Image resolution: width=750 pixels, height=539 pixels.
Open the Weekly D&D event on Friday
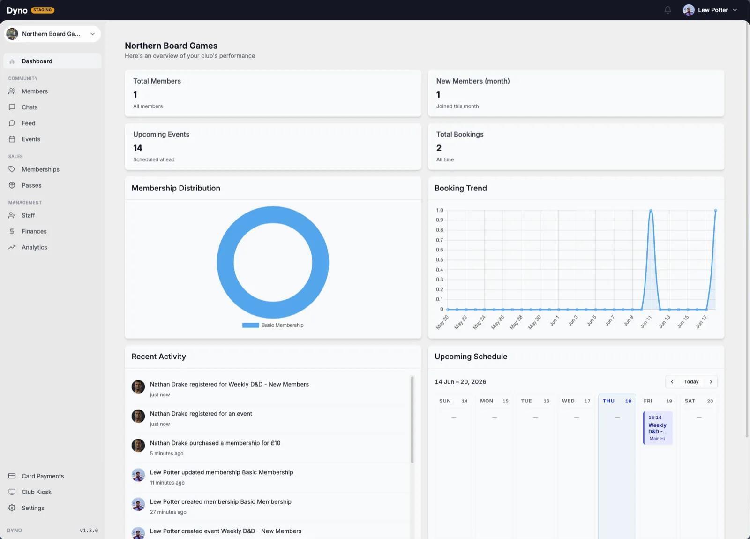[x=658, y=428]
